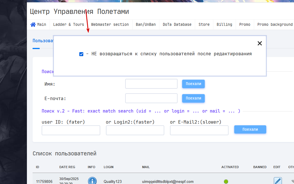Open the Ladder & Tours menu
The height and width of the screenshot is (184, 294).
[69, 25]
